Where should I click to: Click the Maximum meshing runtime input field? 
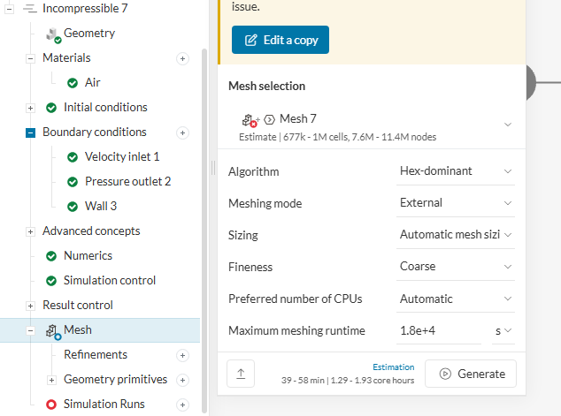[439, 331]
